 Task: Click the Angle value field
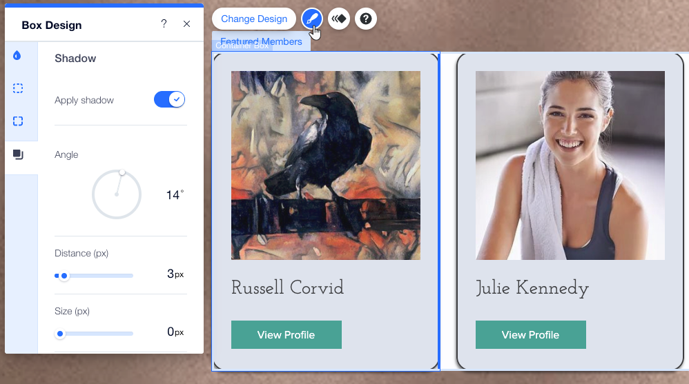coord(175,195)
